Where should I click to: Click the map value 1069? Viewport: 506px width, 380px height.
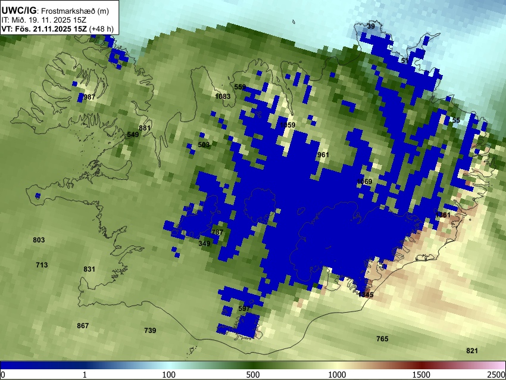[364, 182]
